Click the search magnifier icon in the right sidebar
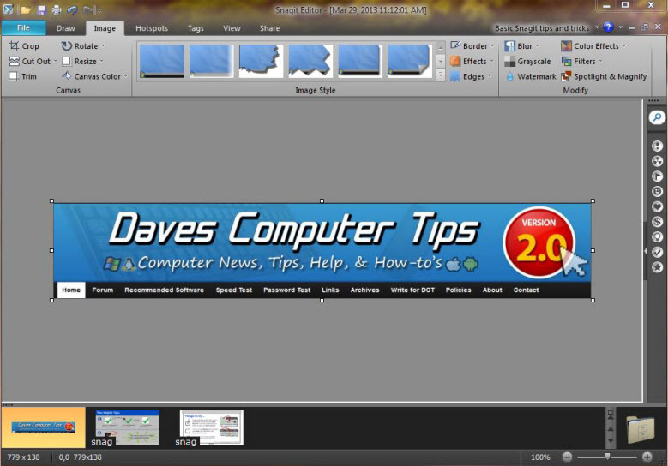This screenshot has width=668, height=466. 657,117
